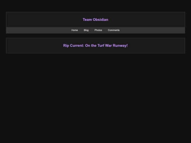Go to the Blog page

pos(86,30)
